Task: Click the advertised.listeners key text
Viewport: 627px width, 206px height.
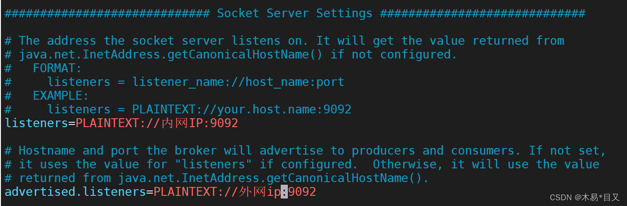Action: coord(75,192)
